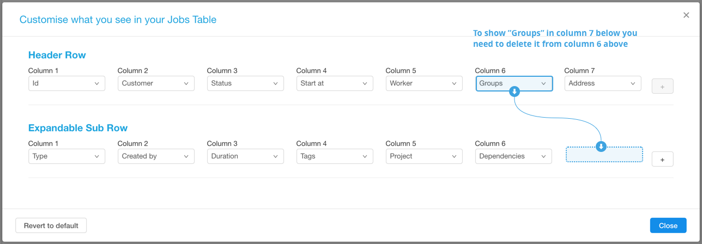
Task: Click the arrow icon under Groups dropdown
Action: coord(514,92)
